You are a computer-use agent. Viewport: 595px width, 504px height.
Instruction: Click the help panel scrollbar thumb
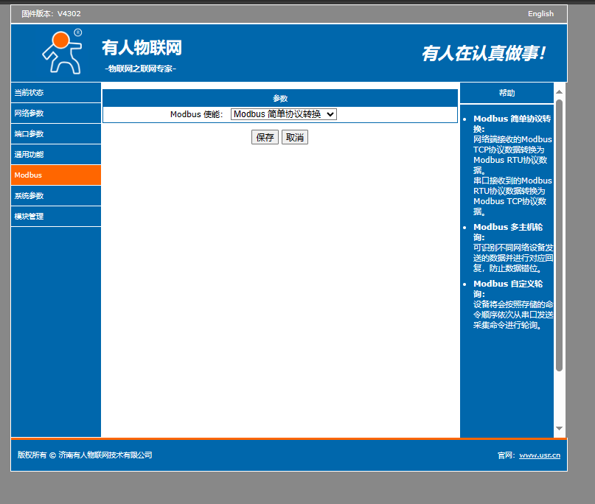[x=559, y=236]
